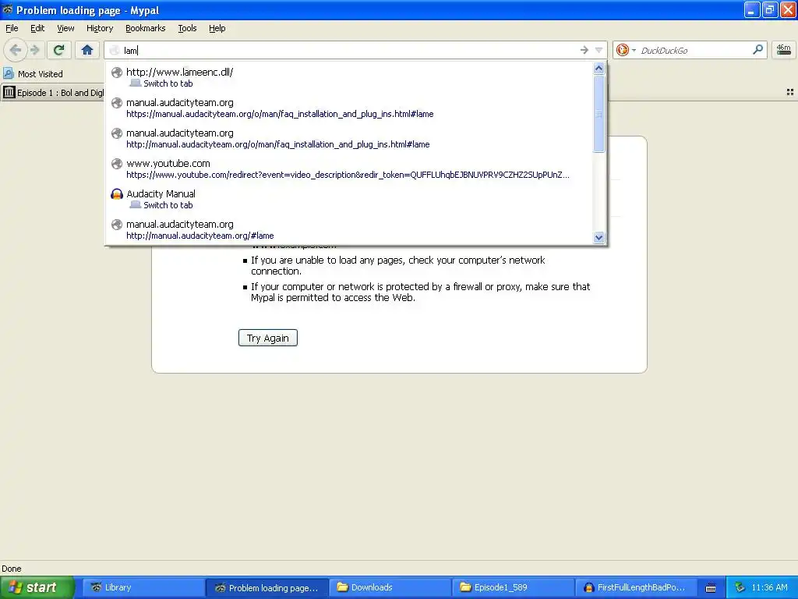Image resolution: width=798 pixels, height=599 pixels.
Task: Click the Try Again button
Action: (x=268, y=338)
